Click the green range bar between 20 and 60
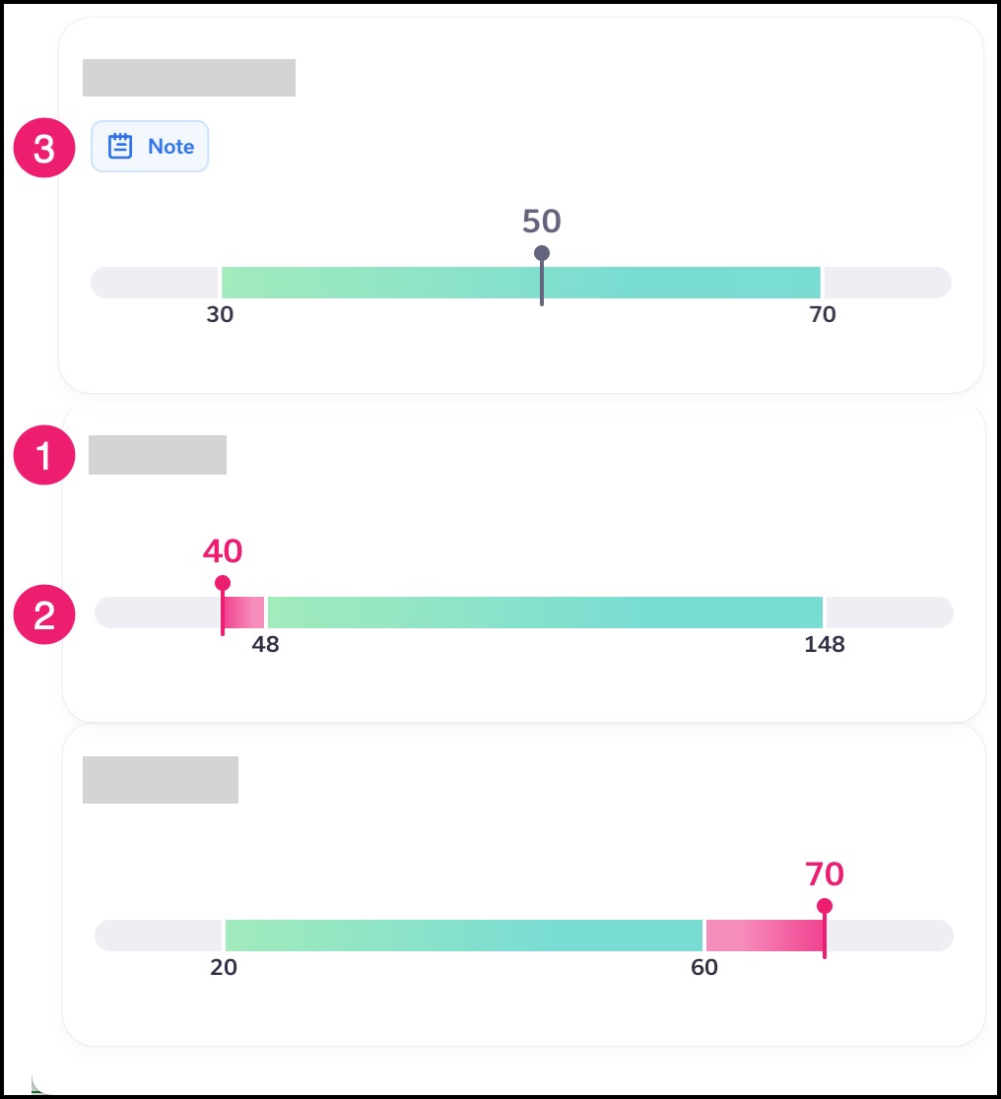1001x1099 pixels. pos(464,936)
